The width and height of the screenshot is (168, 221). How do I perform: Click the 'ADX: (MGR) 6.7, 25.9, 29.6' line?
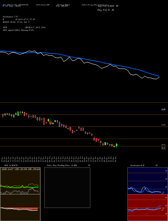[24, 27]
